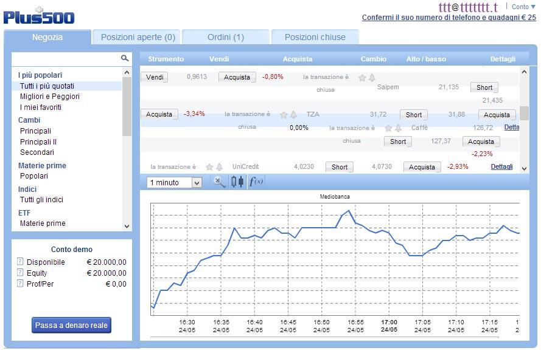This screenshot has width=541, height=351.
Task: Go to the Ordini (1) tab
Action: pyautogui.click(x=226, y=37)
